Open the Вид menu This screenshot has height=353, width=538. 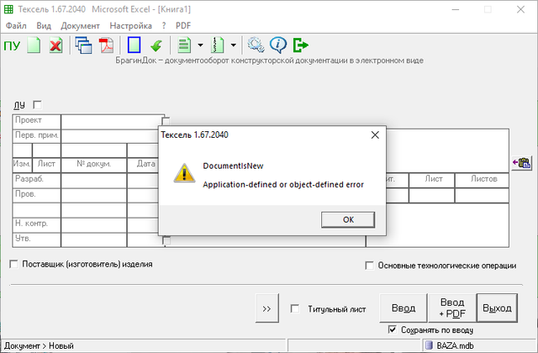pos(44,26)
